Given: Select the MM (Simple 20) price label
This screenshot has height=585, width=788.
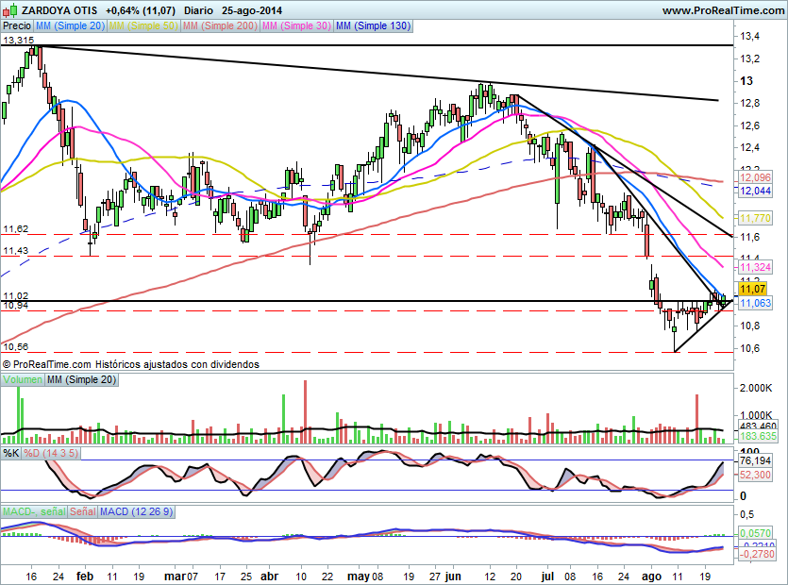Looking at the screenshot, I should pyautogui.click(x=71, y=26).
